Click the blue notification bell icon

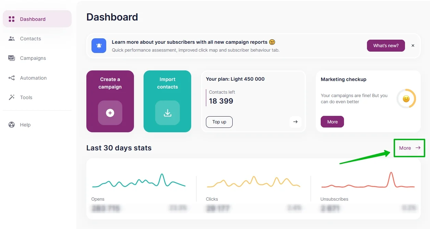[99, 45]
